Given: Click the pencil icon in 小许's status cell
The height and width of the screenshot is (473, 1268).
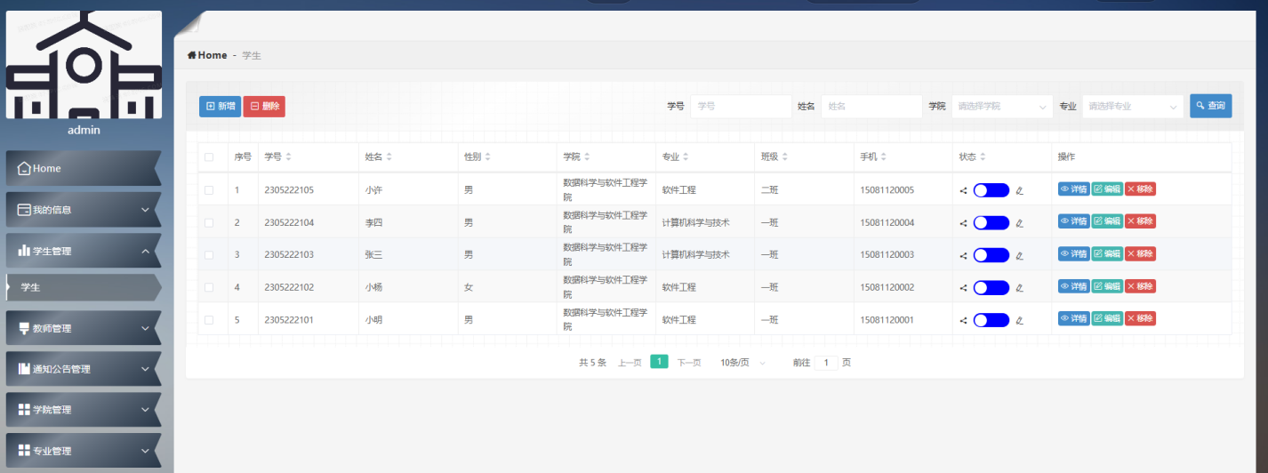Looking at the screenshot, I should point(1020,190).
